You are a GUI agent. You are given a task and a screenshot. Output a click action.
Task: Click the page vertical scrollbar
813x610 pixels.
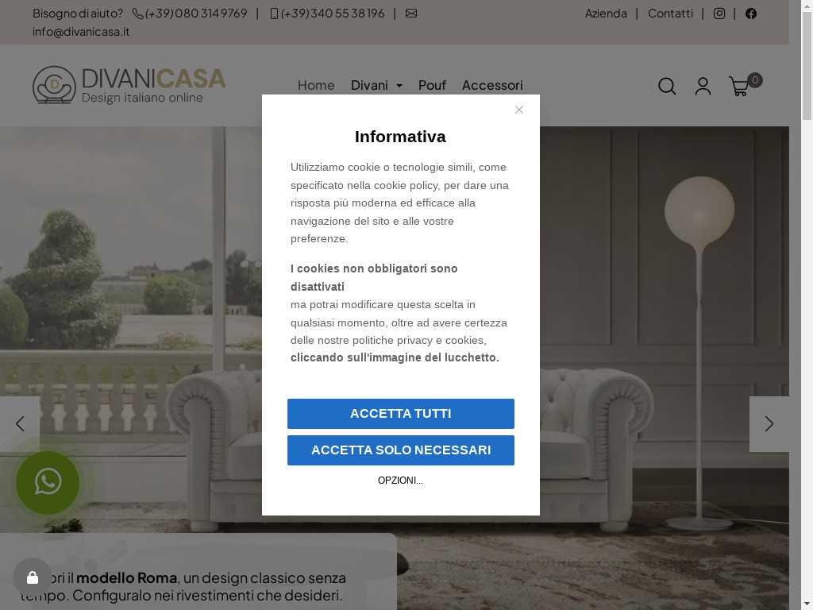(x=807, y=305)
